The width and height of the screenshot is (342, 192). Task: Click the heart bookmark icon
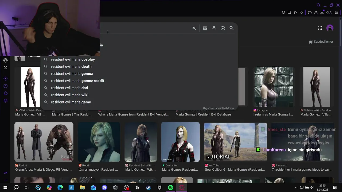pos(301,12)
